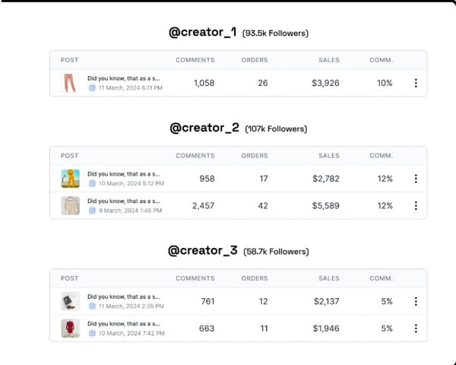This screenshot has height=365, width=456.
Task: Open the beige sweater post thumbnail
Action: tap(70, 205)
